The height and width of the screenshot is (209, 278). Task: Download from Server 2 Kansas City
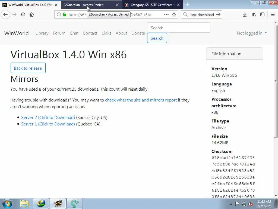click(x=48, y=118)
